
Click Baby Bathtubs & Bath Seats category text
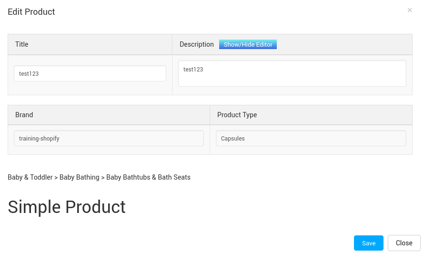[x=149, y=177]
